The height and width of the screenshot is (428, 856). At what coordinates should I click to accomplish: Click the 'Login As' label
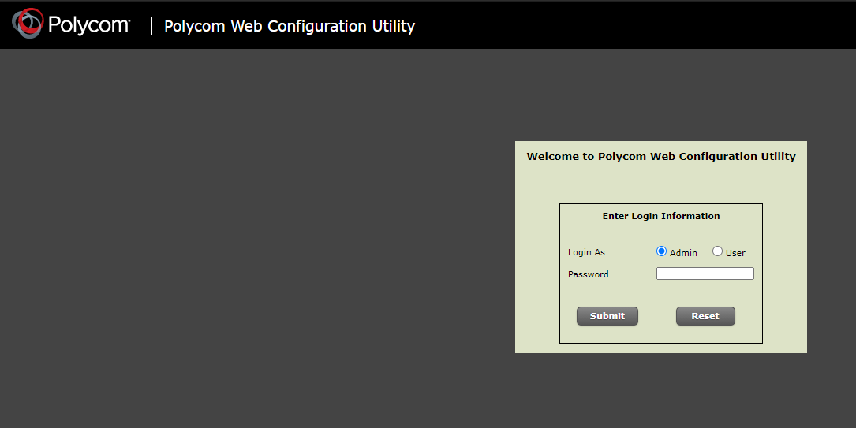coord(586,252)
